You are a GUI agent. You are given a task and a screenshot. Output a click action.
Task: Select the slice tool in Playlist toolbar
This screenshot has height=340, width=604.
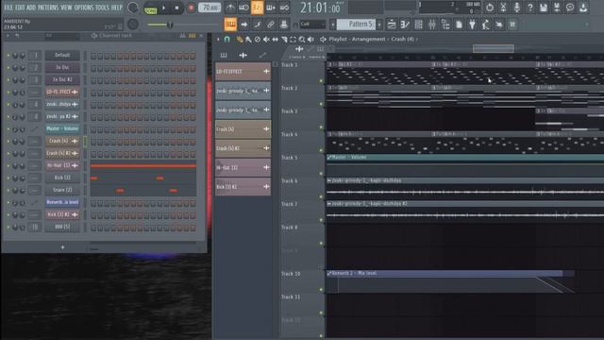coord(284,39)
